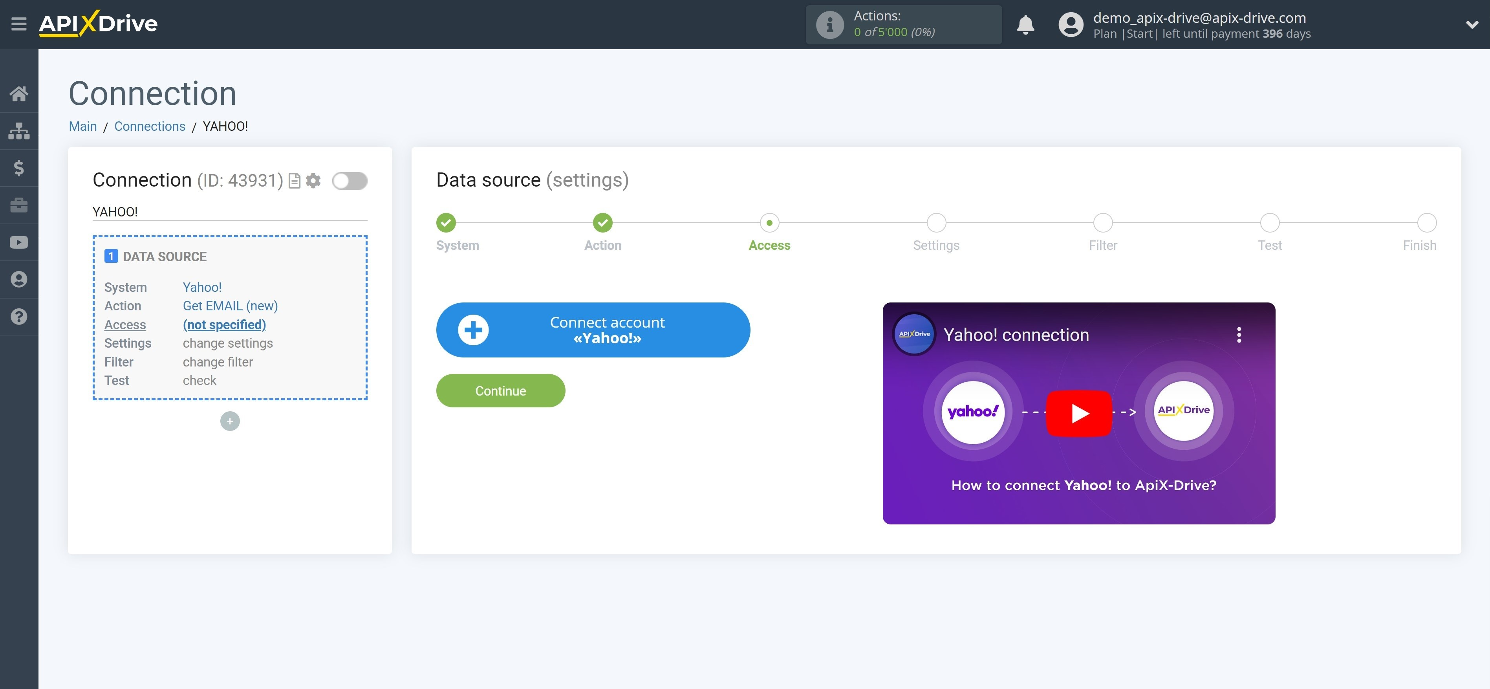Viewport: 1490px width, 689px height.
Task: Click (not specified) access link
Action: 224,324
